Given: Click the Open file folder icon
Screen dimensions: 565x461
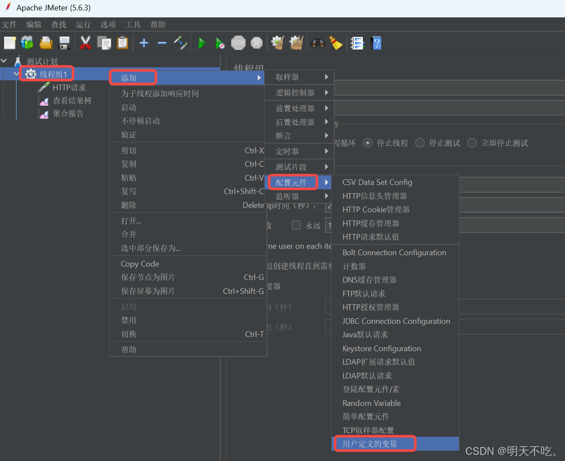Looking at the screenshot, I should tap(46, 43).
